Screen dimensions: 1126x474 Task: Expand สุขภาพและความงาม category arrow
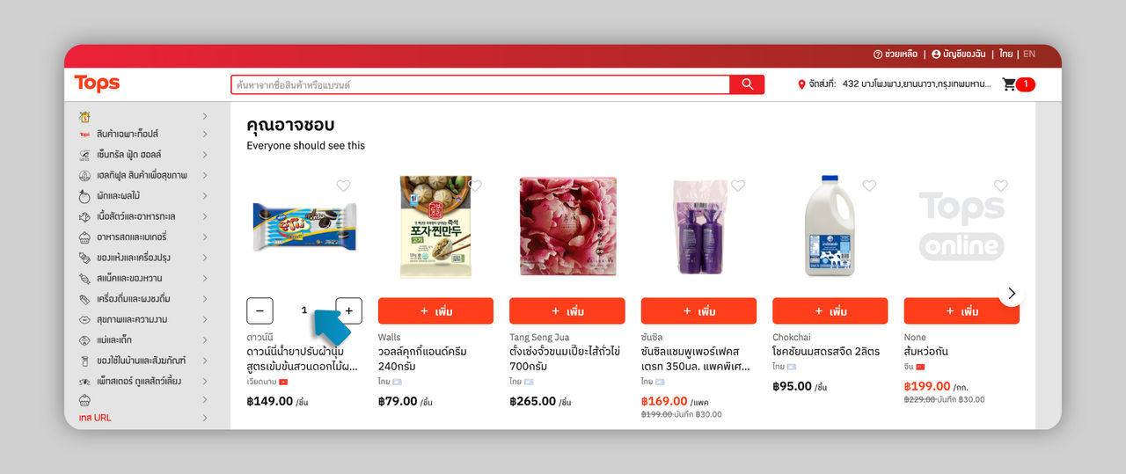(x=205, y=319)
